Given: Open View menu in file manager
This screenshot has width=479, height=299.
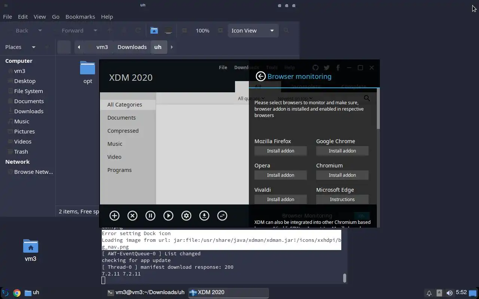Looking at the screenshot, I should (40, 17).
